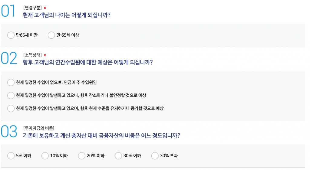The image size is (310, 170).
Task: Click the [소득상태] category label
Action: coord(32,55)
